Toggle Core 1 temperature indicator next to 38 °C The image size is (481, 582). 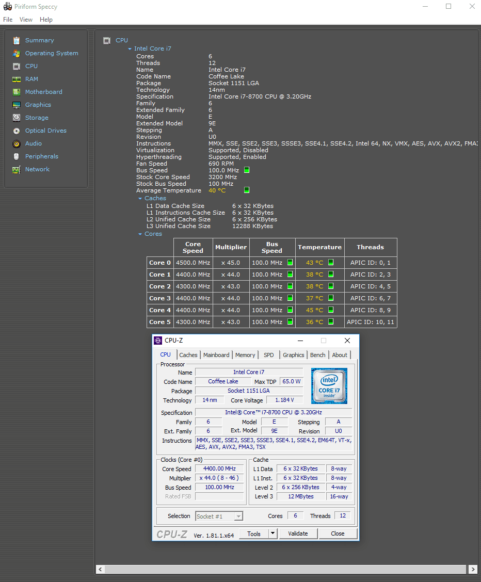331,274
